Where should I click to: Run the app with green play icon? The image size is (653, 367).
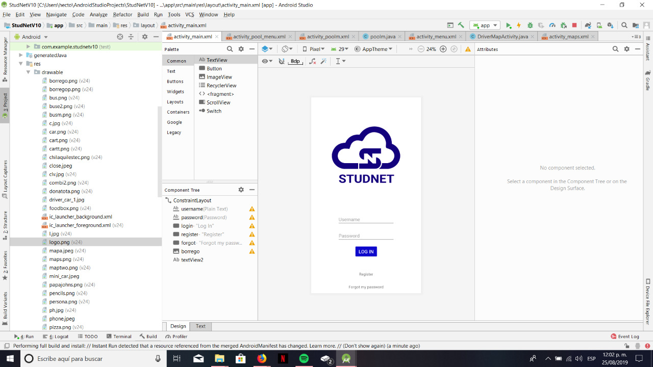point(509,25)
